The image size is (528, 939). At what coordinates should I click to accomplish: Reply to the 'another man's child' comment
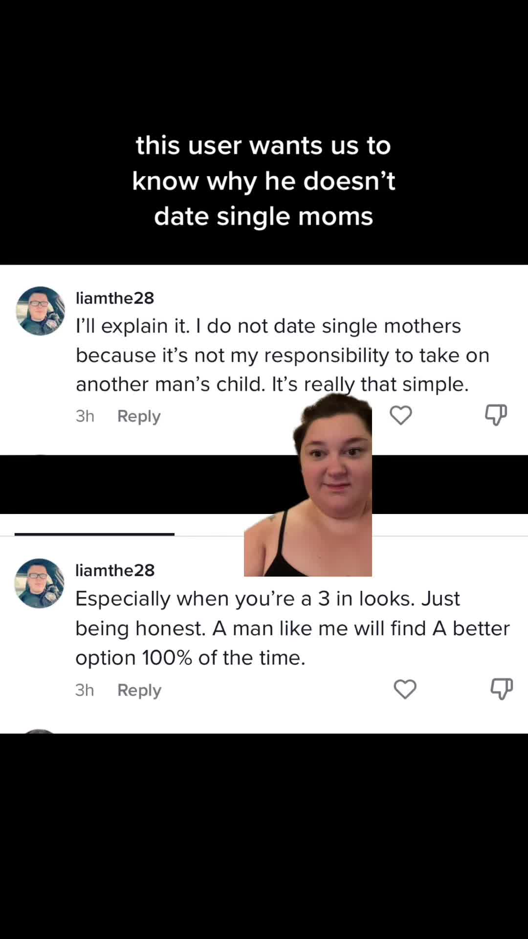tap(139, 416)
